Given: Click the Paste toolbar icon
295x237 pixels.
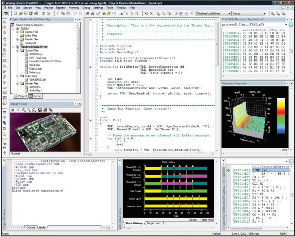Looking at the screenshot, I should 68,14.
